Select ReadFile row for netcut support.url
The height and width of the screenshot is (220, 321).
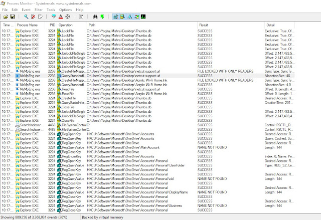(x=148, y=89)
